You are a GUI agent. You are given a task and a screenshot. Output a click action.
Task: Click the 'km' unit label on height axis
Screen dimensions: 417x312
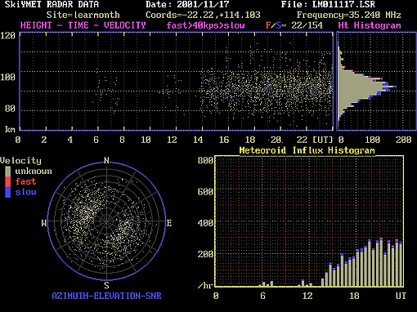10,129
